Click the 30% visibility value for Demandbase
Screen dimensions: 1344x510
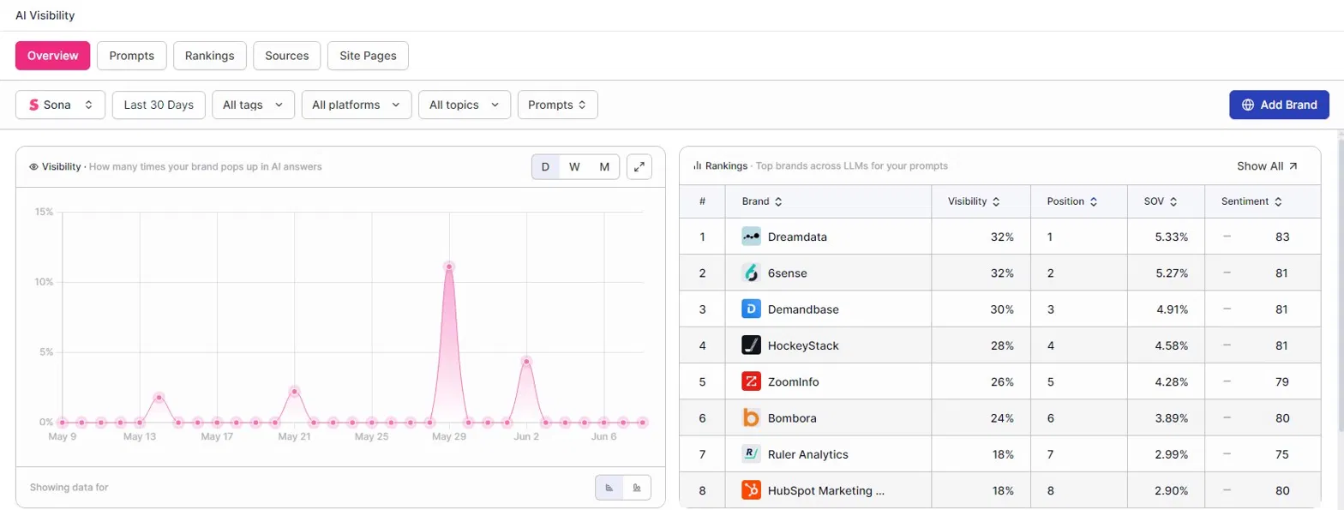click(1002, 309)
